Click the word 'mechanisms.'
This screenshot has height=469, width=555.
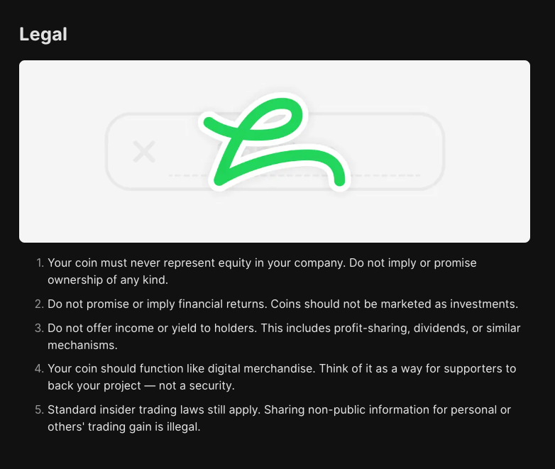click(82, 345)
